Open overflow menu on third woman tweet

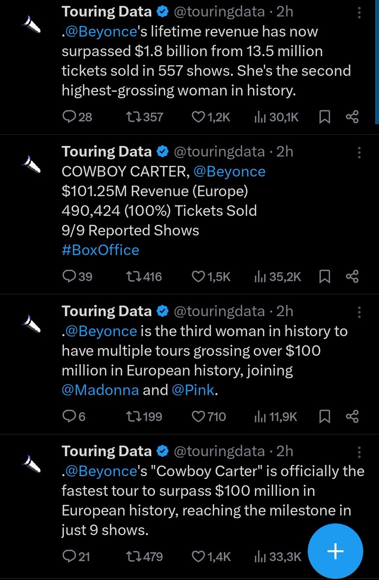359,313
